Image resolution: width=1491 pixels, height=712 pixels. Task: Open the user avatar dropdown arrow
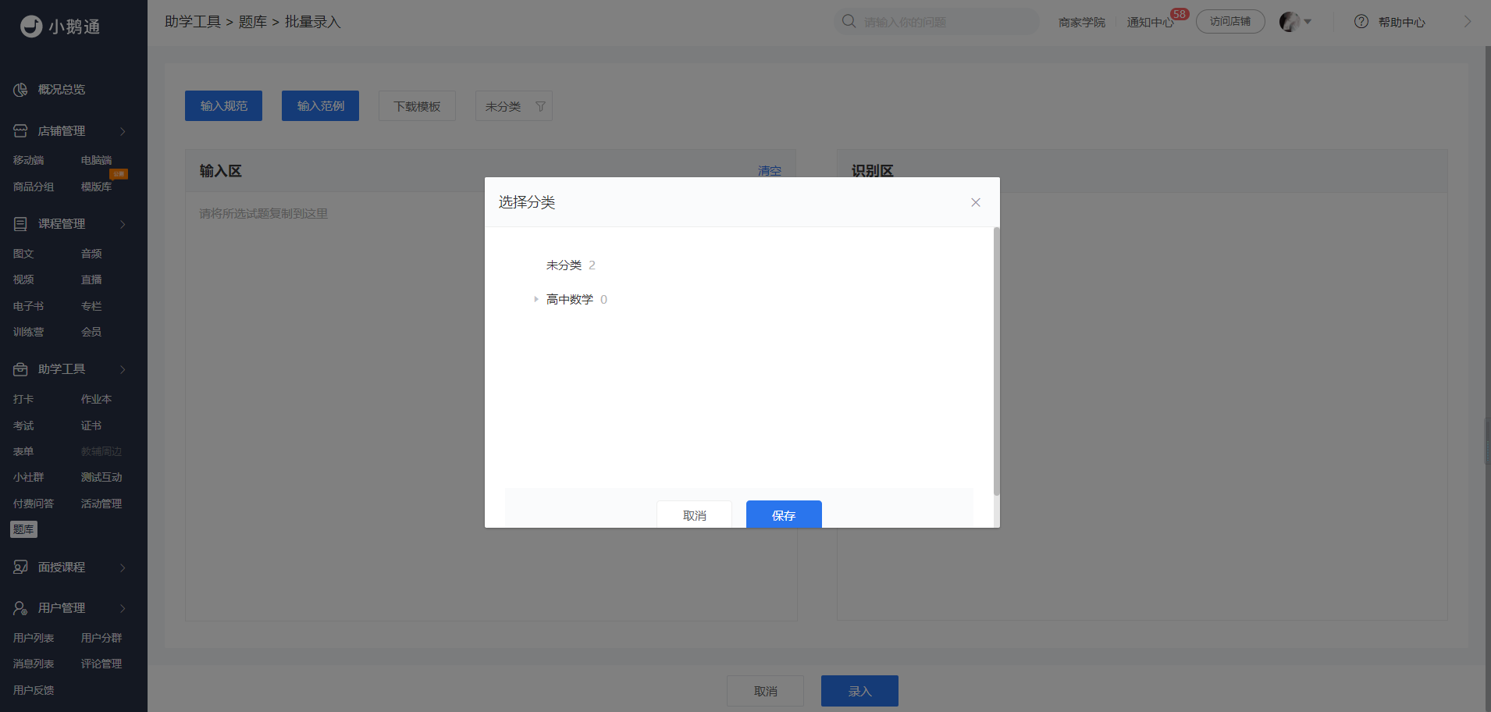1308,22
